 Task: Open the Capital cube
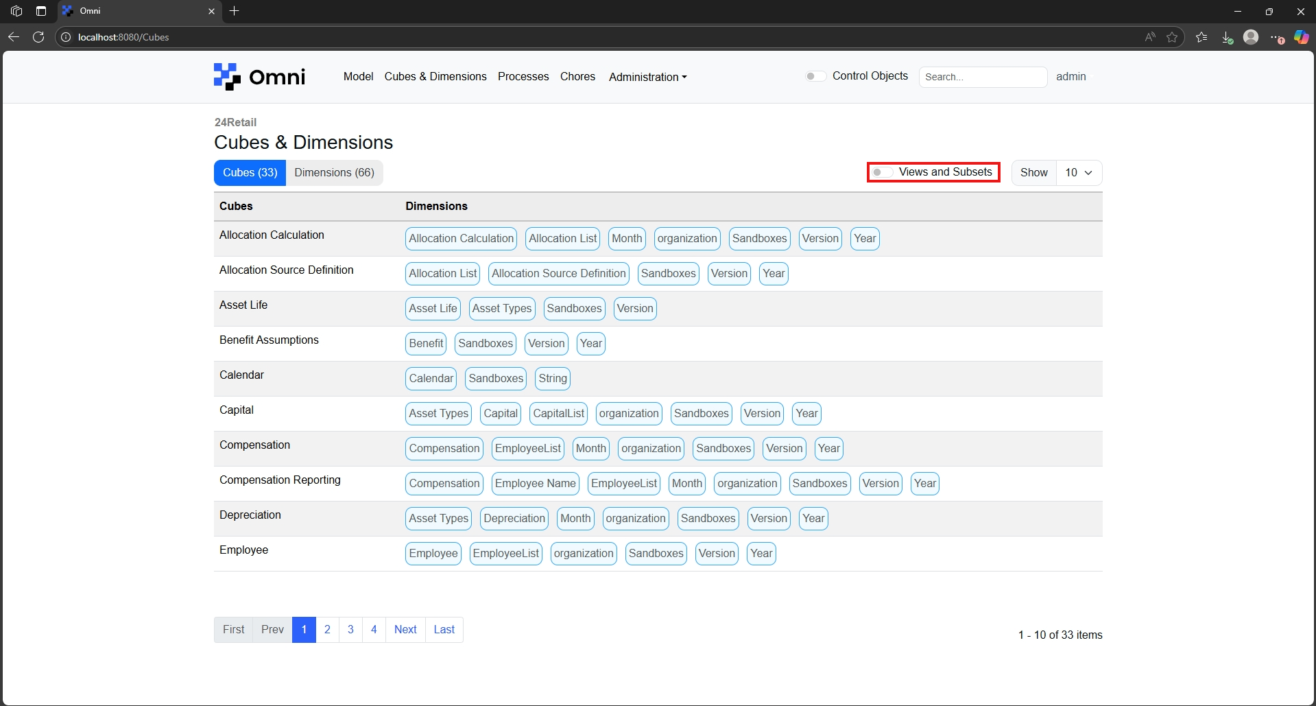pyautogui.click(x=236, y=410)
